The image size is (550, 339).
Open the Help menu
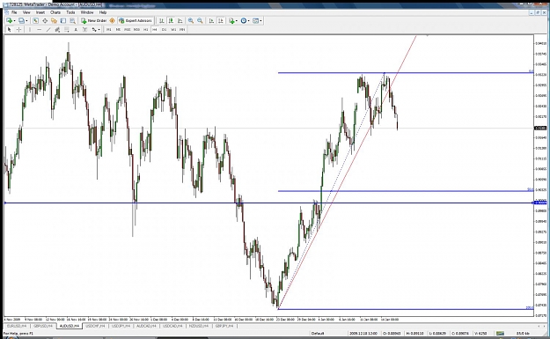click(x=103, y=12)
